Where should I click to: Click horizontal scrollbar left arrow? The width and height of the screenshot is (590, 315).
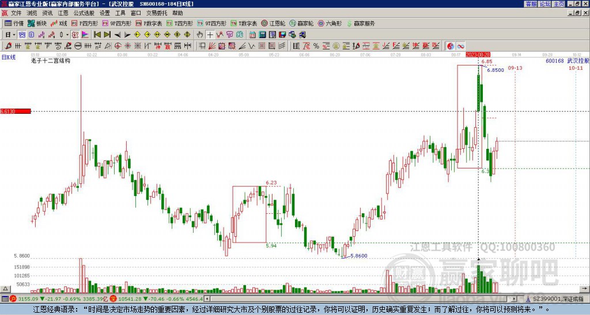[207, 299]
